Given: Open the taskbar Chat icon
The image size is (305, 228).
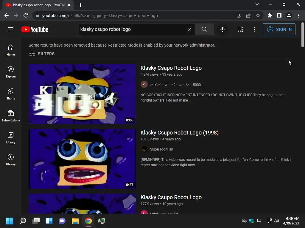Looking at the screenshot, I should [x=62, y=221].
